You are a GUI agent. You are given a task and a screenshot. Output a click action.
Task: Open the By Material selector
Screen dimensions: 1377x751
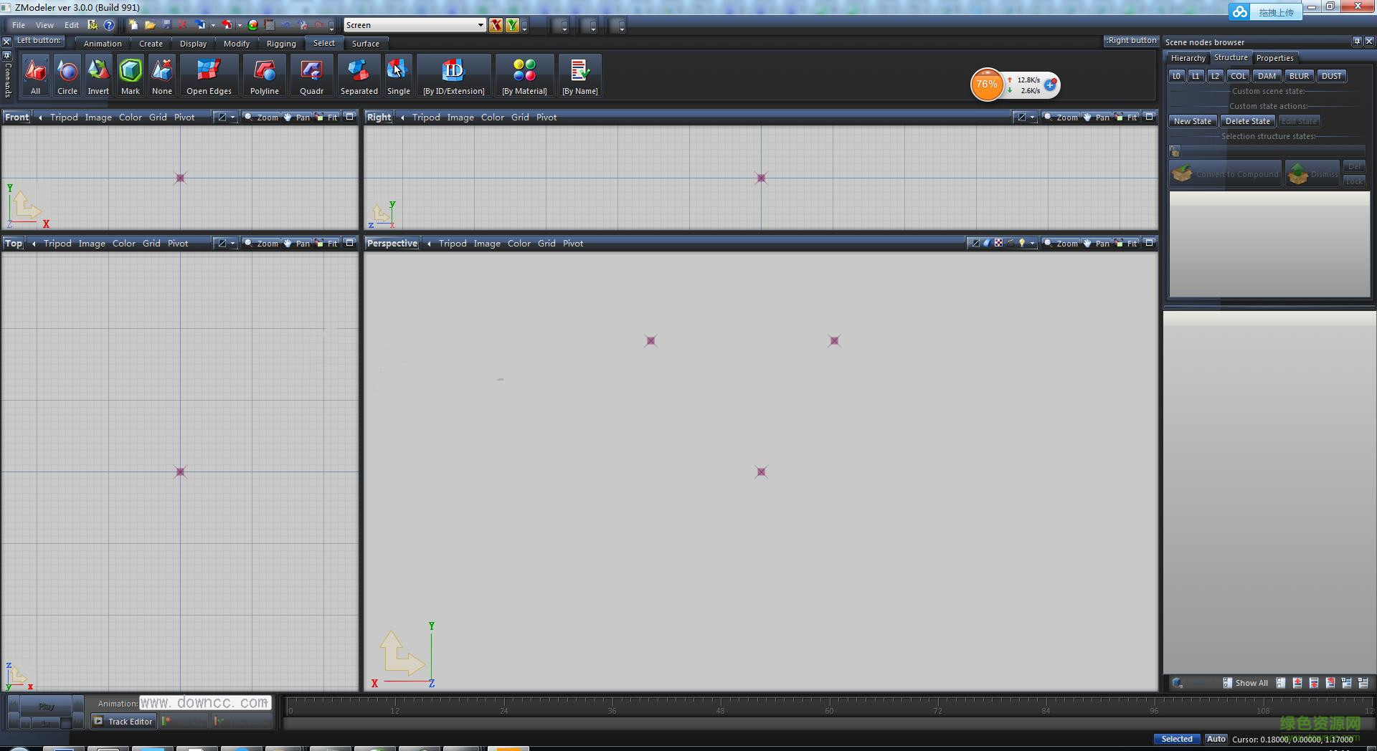click(x=524, y=76)
